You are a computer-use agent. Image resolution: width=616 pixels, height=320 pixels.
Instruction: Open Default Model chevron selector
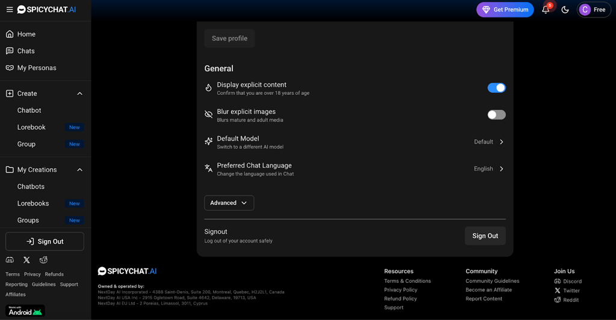[501, 142]
